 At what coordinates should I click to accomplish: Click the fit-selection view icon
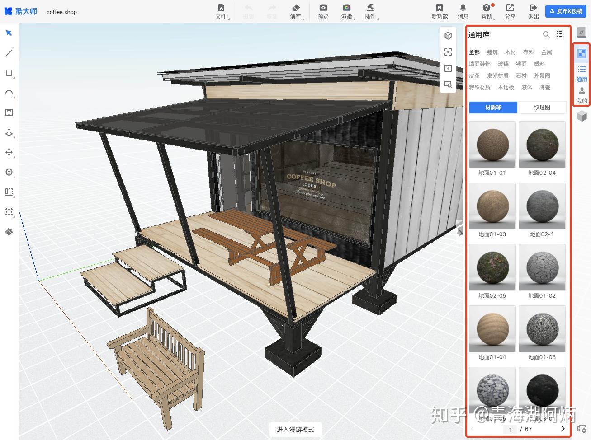(448, 68)
